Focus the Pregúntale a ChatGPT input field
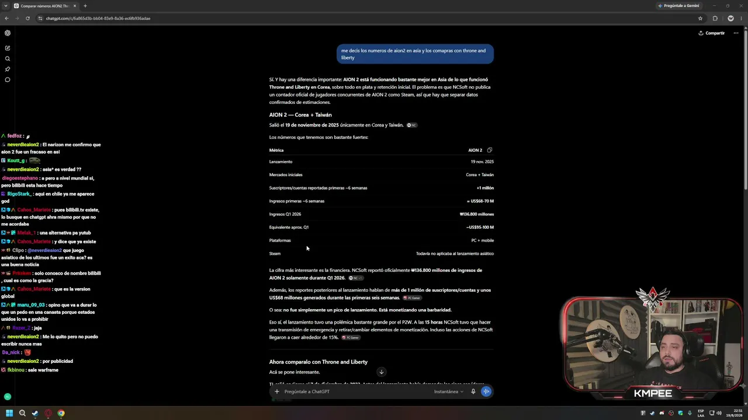Image resolution: width=748 pixels, height=420 pixels. click(x=356, y=391)
